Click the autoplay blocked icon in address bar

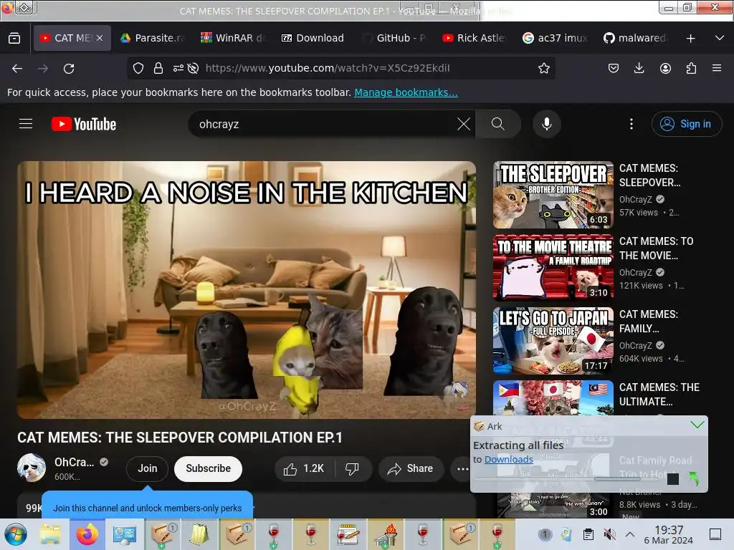[x=193, y=68]
